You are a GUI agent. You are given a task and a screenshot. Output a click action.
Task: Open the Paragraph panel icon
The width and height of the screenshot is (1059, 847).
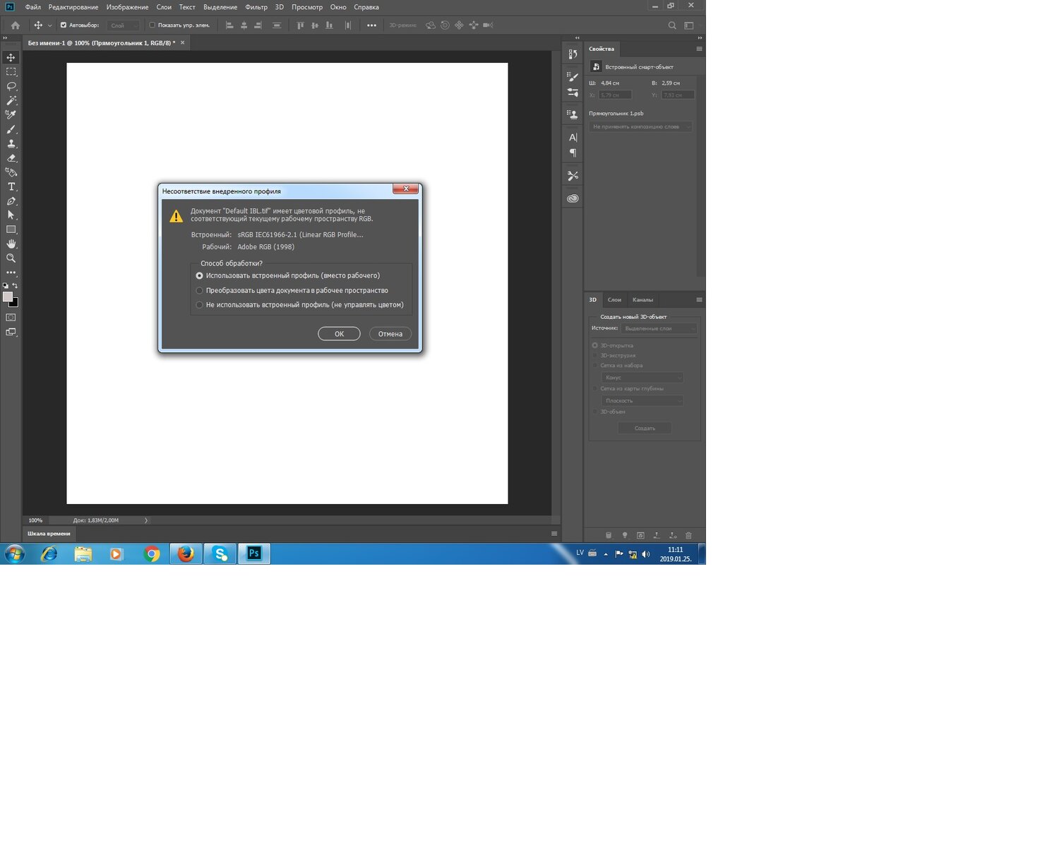[x=573, y=152]
